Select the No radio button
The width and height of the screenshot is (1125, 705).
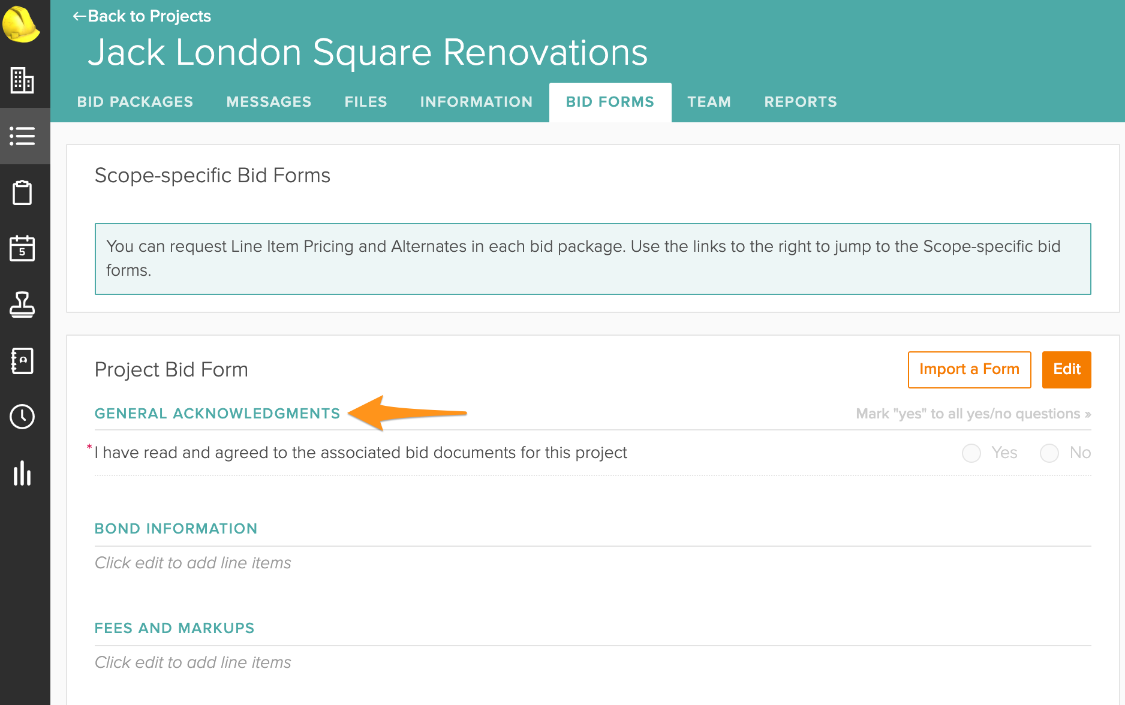tap(1049, 453)
